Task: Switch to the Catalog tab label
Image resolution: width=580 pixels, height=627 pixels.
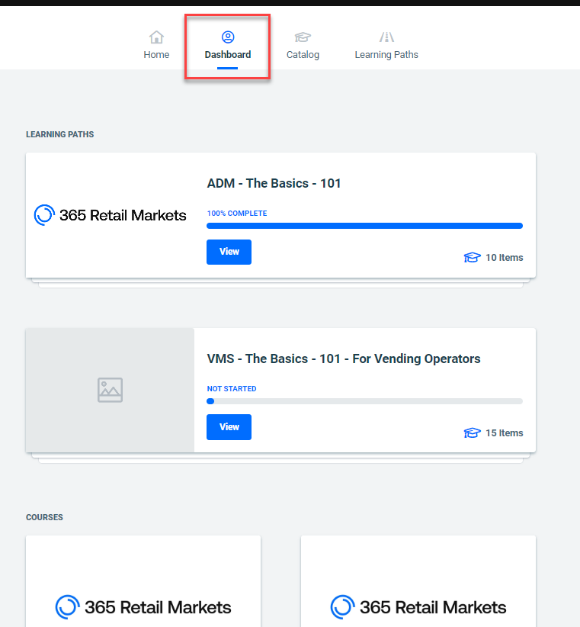Action: pos(303,55)
